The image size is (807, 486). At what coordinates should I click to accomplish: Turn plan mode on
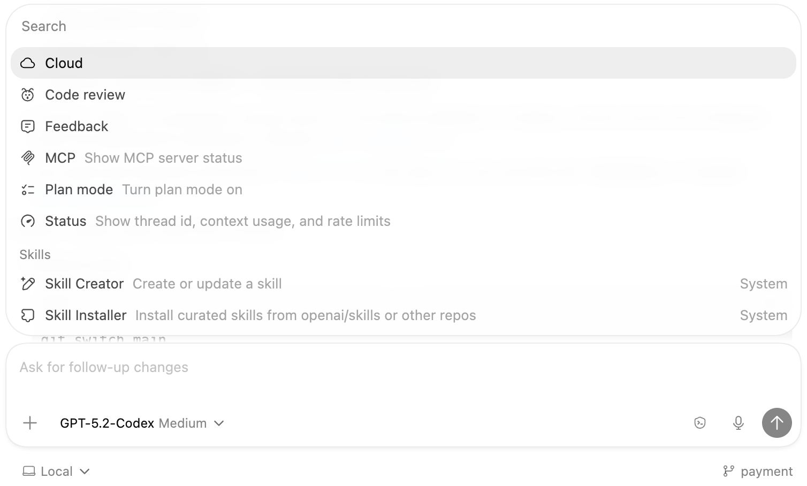click(x=79, y=189)
